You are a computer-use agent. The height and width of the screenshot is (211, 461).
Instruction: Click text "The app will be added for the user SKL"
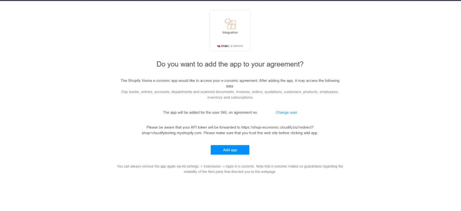210,112
